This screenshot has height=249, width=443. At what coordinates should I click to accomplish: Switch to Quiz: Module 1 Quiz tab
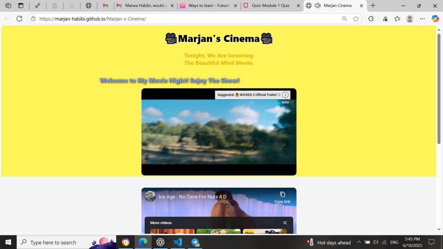272,6
